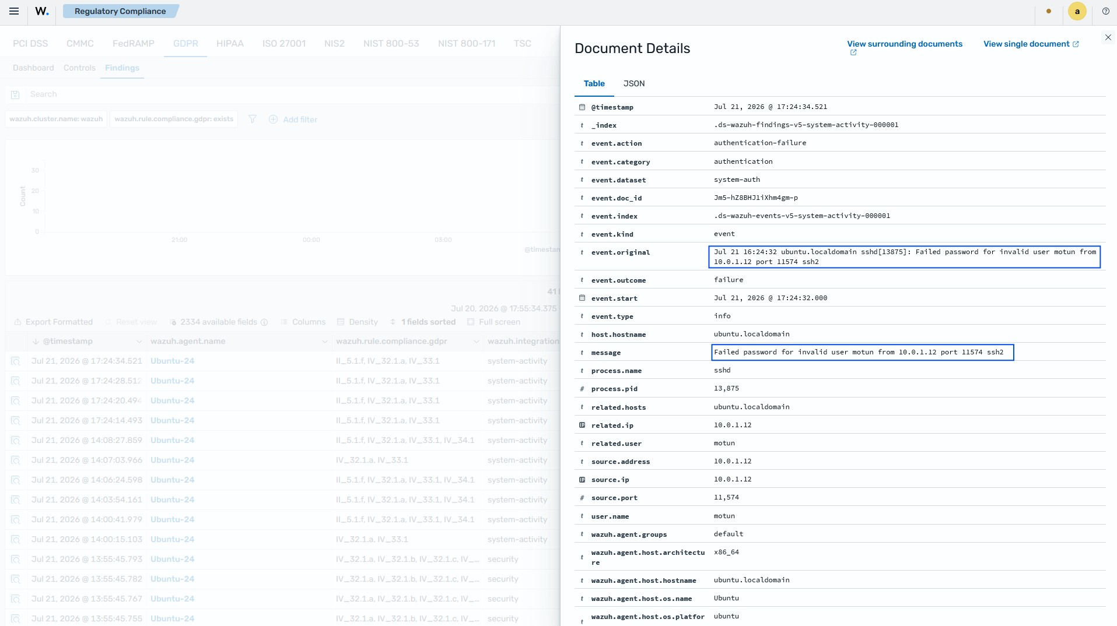Viewport: 1117px width, 626px height.
Task: Inspect document at 14:00:41.979 row
Action: coord(16,520)
